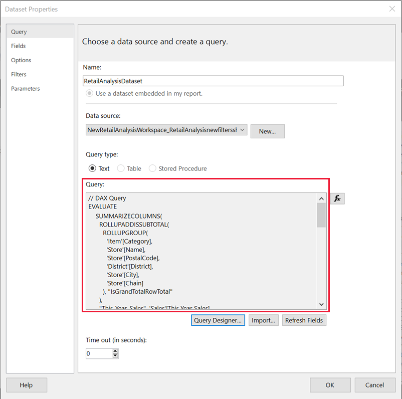Expand the Data source dropdown
The height and width of the screenshot is (399, 402).
coord(243,130)
